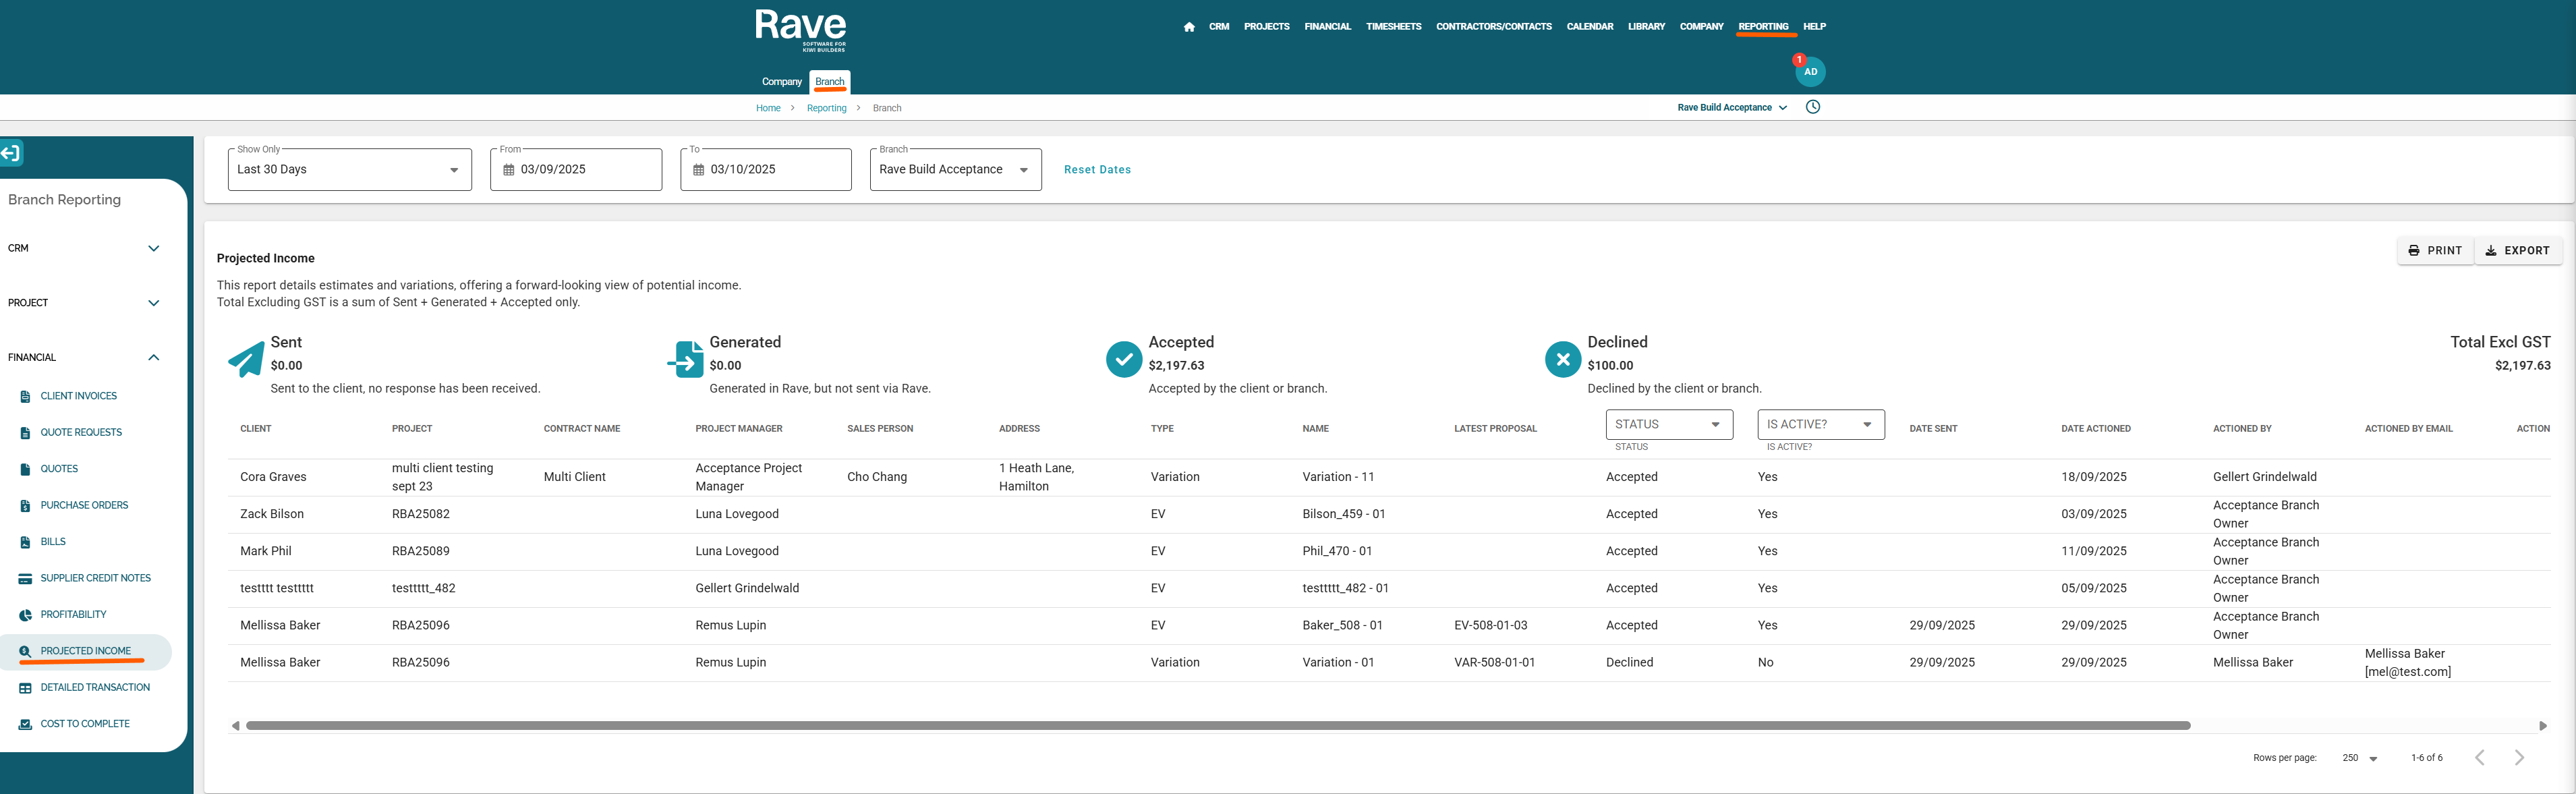Expand the CRM sidebar section
The image size is (2576, 794).
pyautogui.click(x=153, y=249)
